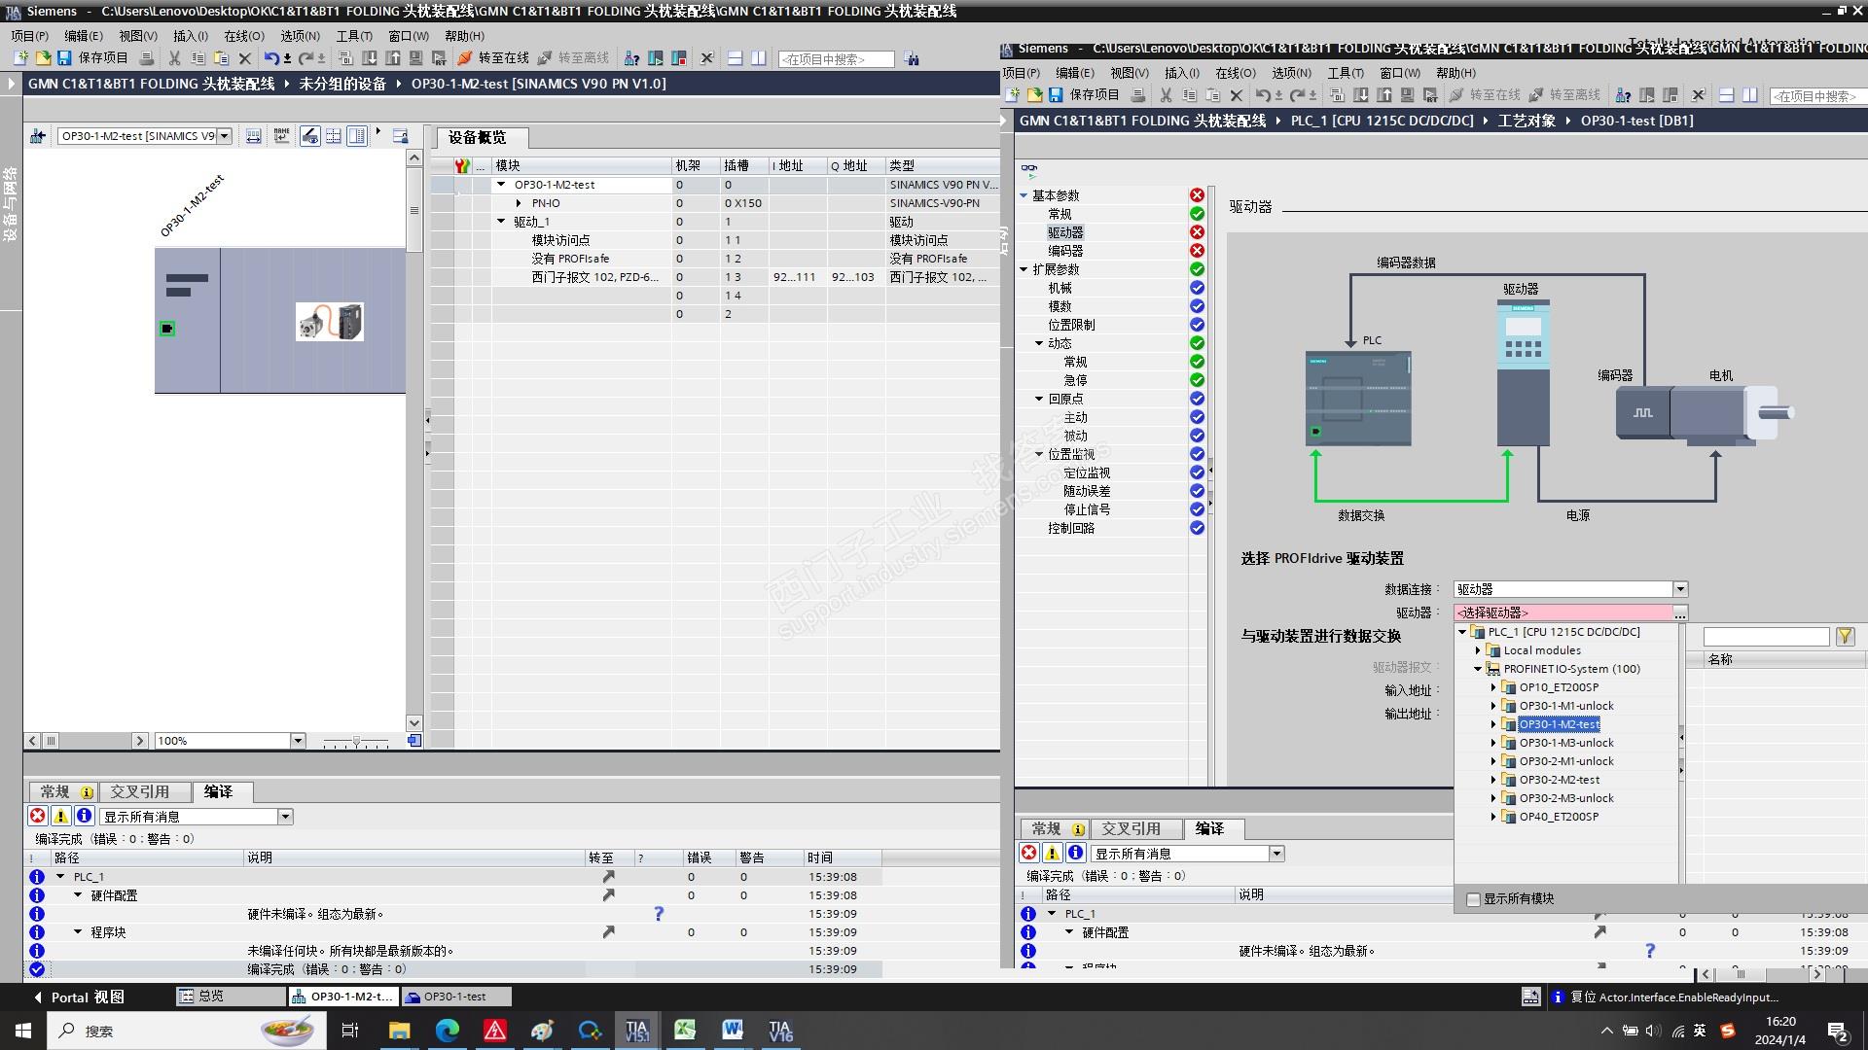Screen dimensions: 1868x1050
Task: Open the 100% zoom level dropdown
Action: [x=298, y=741]
